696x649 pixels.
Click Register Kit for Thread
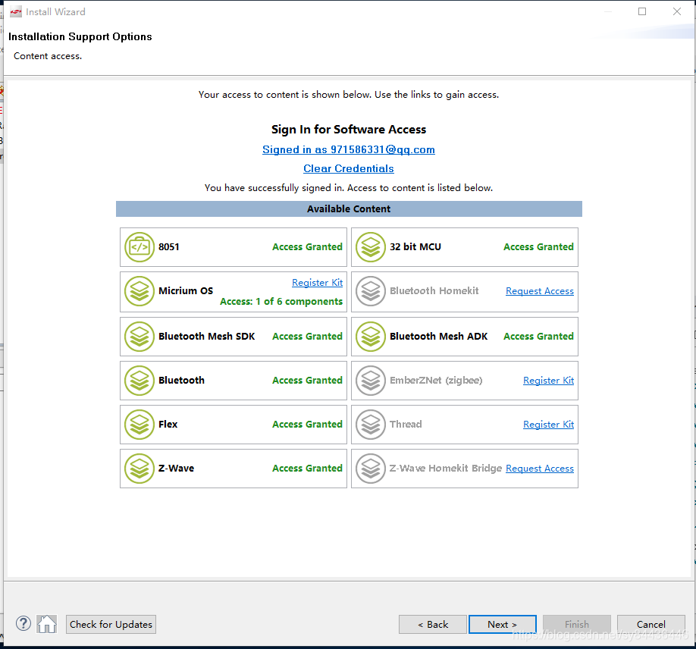pyautogui.click(x=549, y=425)
